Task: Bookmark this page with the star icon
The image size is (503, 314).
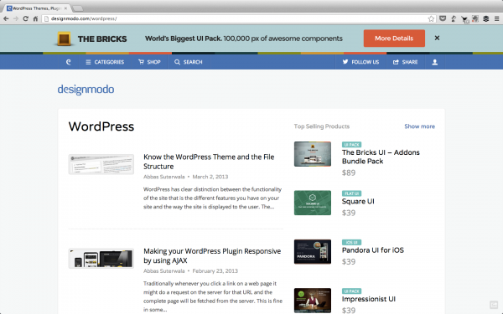Action: coord(431,18)
